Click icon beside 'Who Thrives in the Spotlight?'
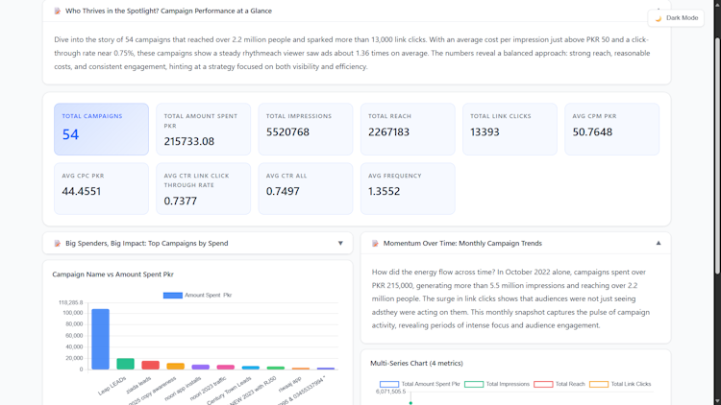The image size is (721, 405). coord(58,12)
